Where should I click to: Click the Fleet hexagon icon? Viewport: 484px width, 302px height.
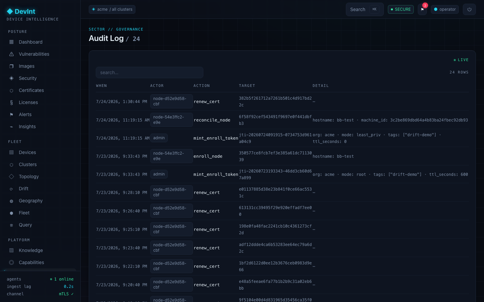point(11,213)
